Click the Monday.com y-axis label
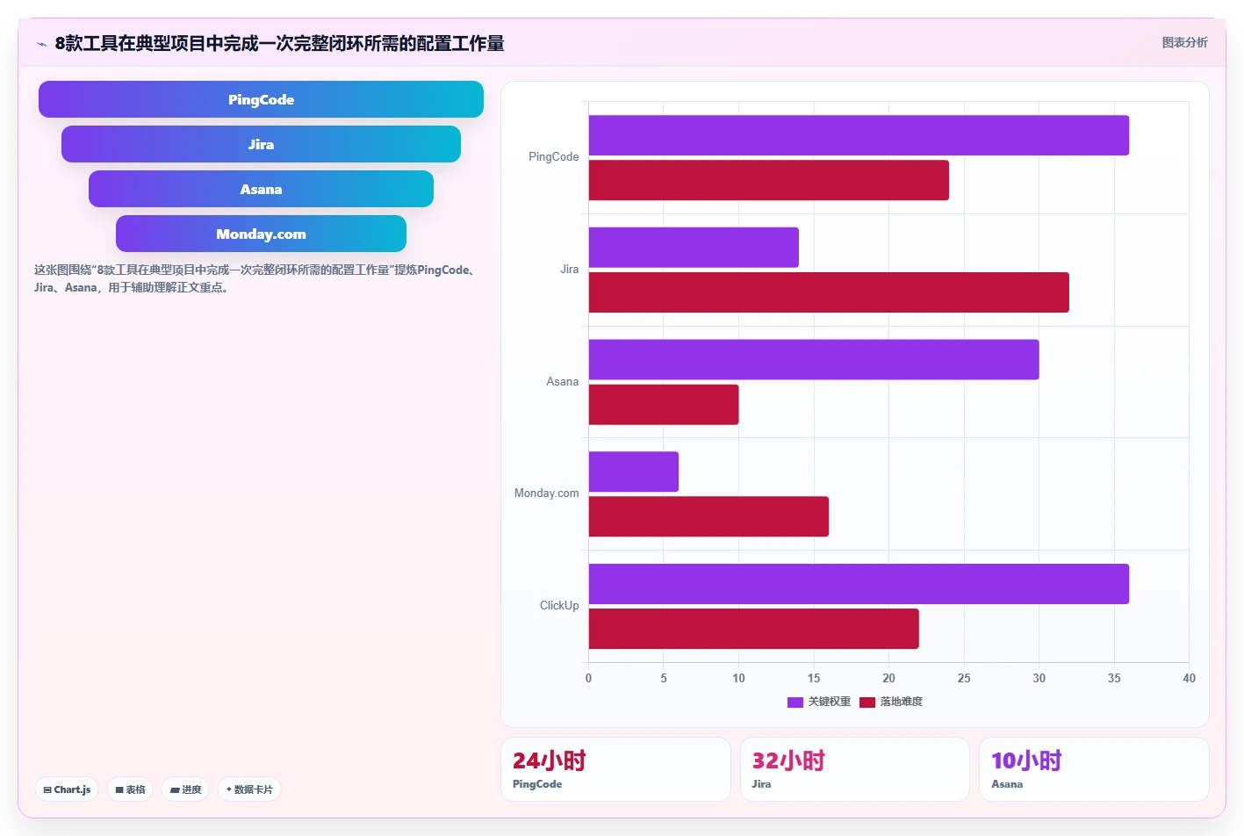The image size is (1244, 836). click(546, 494)
